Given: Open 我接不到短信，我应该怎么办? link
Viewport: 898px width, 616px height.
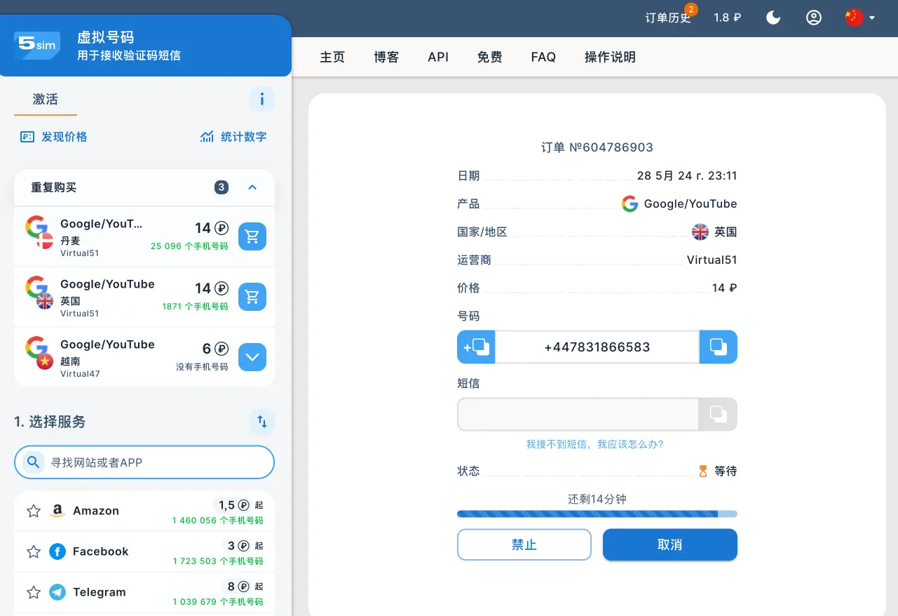Looking at the screenshot, I should pos(595,444).
